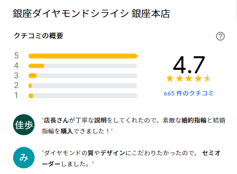The height and width of the screenshot is (174, 237).
Task: Select the 4.7 rating score number
Action: tap(189, 65)
